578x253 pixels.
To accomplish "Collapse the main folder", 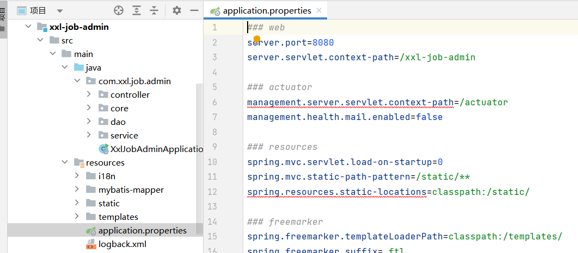I will pyautogui.click(x=53, y=54).
